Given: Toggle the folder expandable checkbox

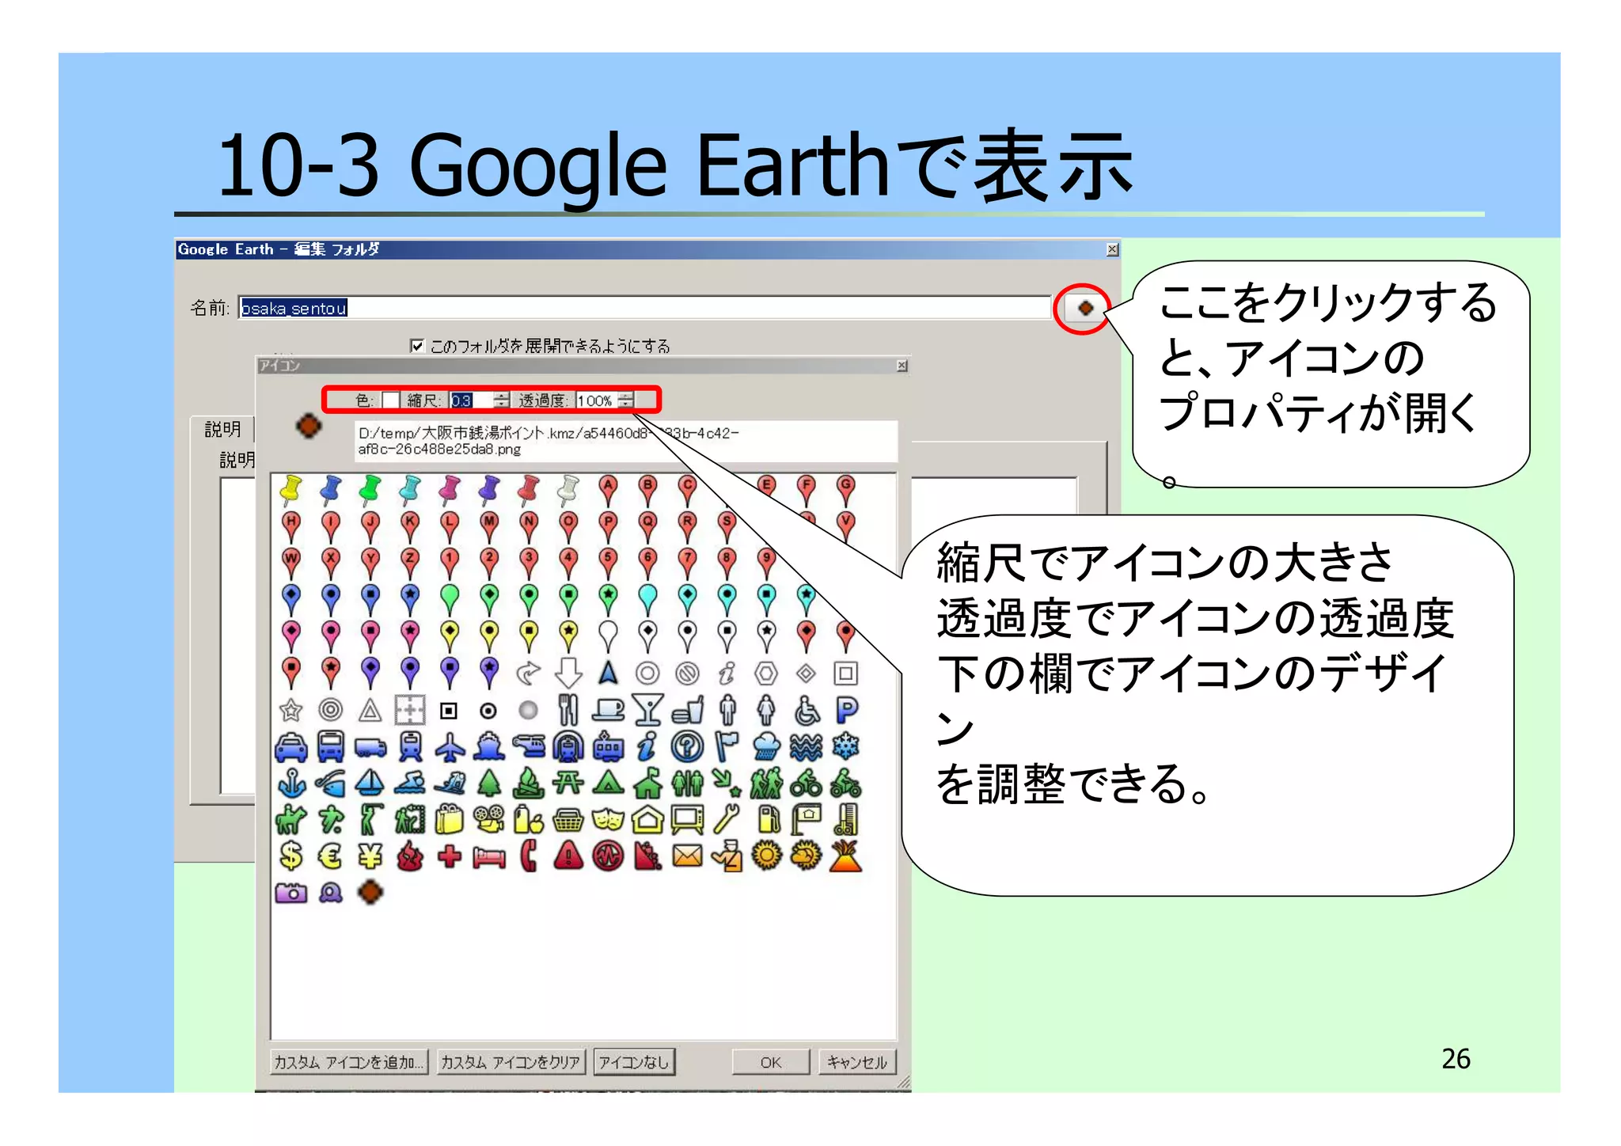Looking at the screenshot, I should point(417,345).
